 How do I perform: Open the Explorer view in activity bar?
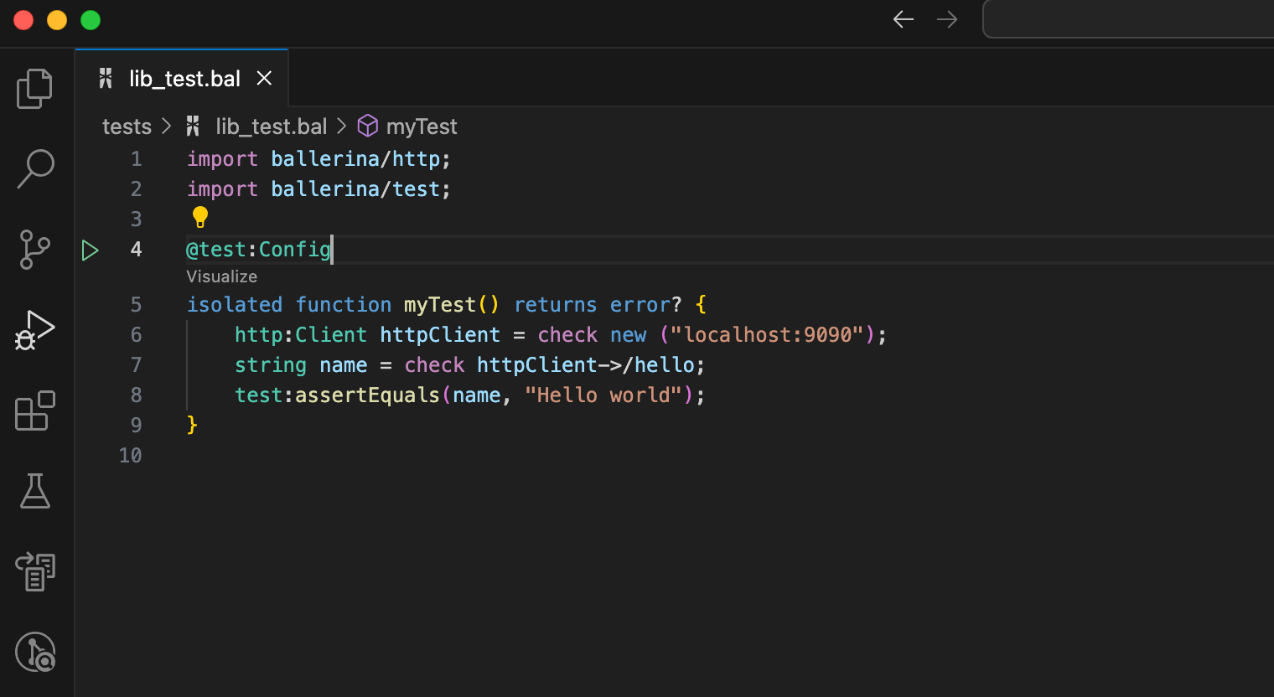(34, 88)
